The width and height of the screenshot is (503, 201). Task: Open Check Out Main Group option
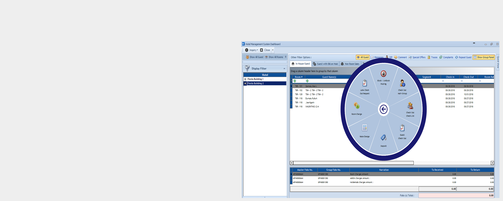402,83
